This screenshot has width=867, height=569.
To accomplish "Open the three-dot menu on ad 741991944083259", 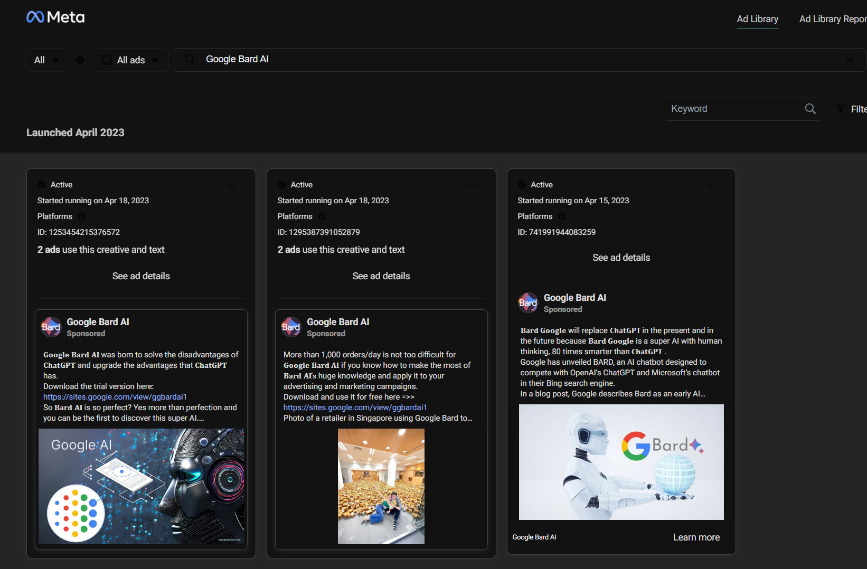I will click(712, 186).
